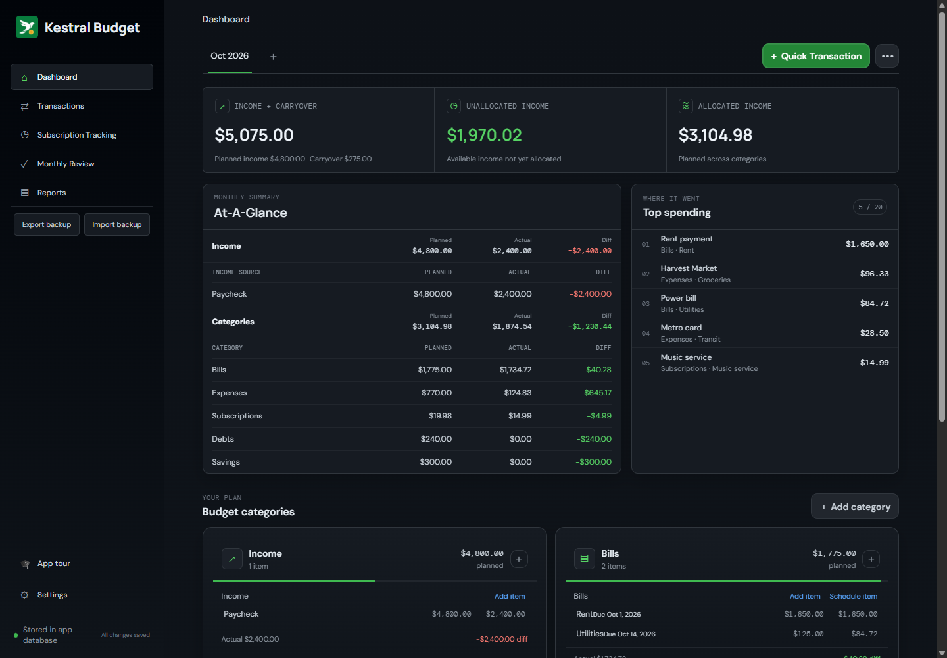947x658 pixels.
Task: Go to Subscription Tracking page
Action: point(82,135)
